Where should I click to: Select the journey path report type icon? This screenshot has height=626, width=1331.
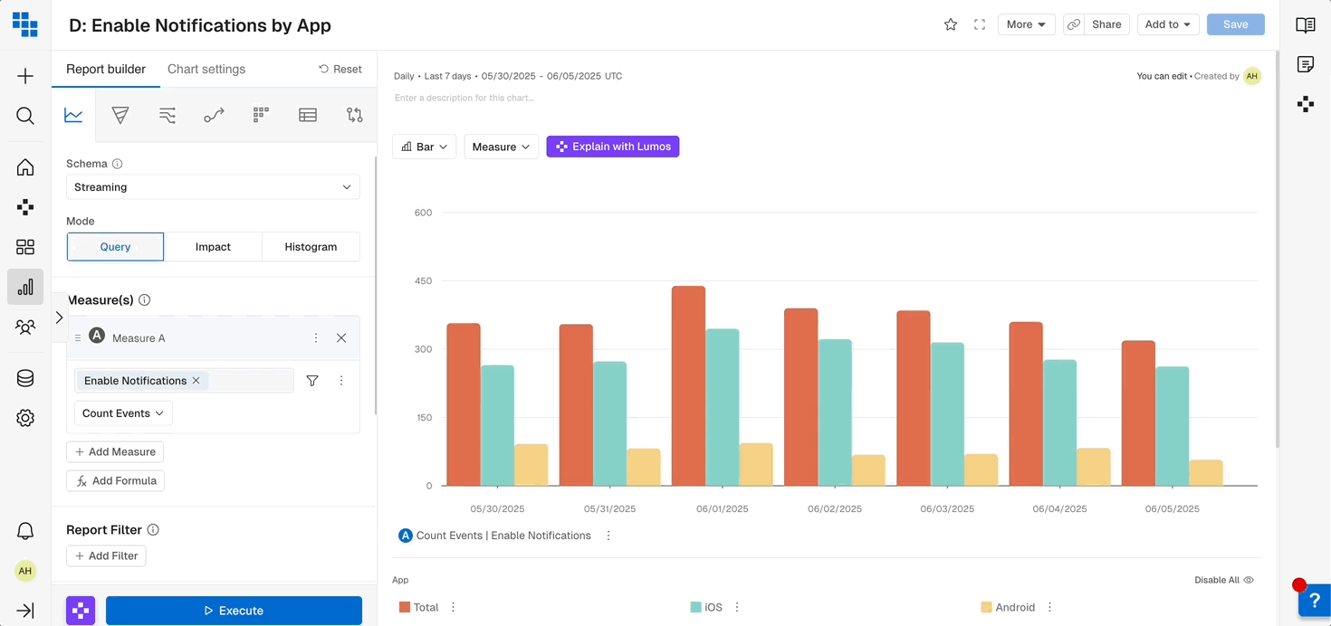[x=214, y=115]
